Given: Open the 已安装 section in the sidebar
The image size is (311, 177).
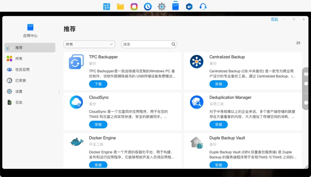Looking at the screenshot, I should (20, 80).
